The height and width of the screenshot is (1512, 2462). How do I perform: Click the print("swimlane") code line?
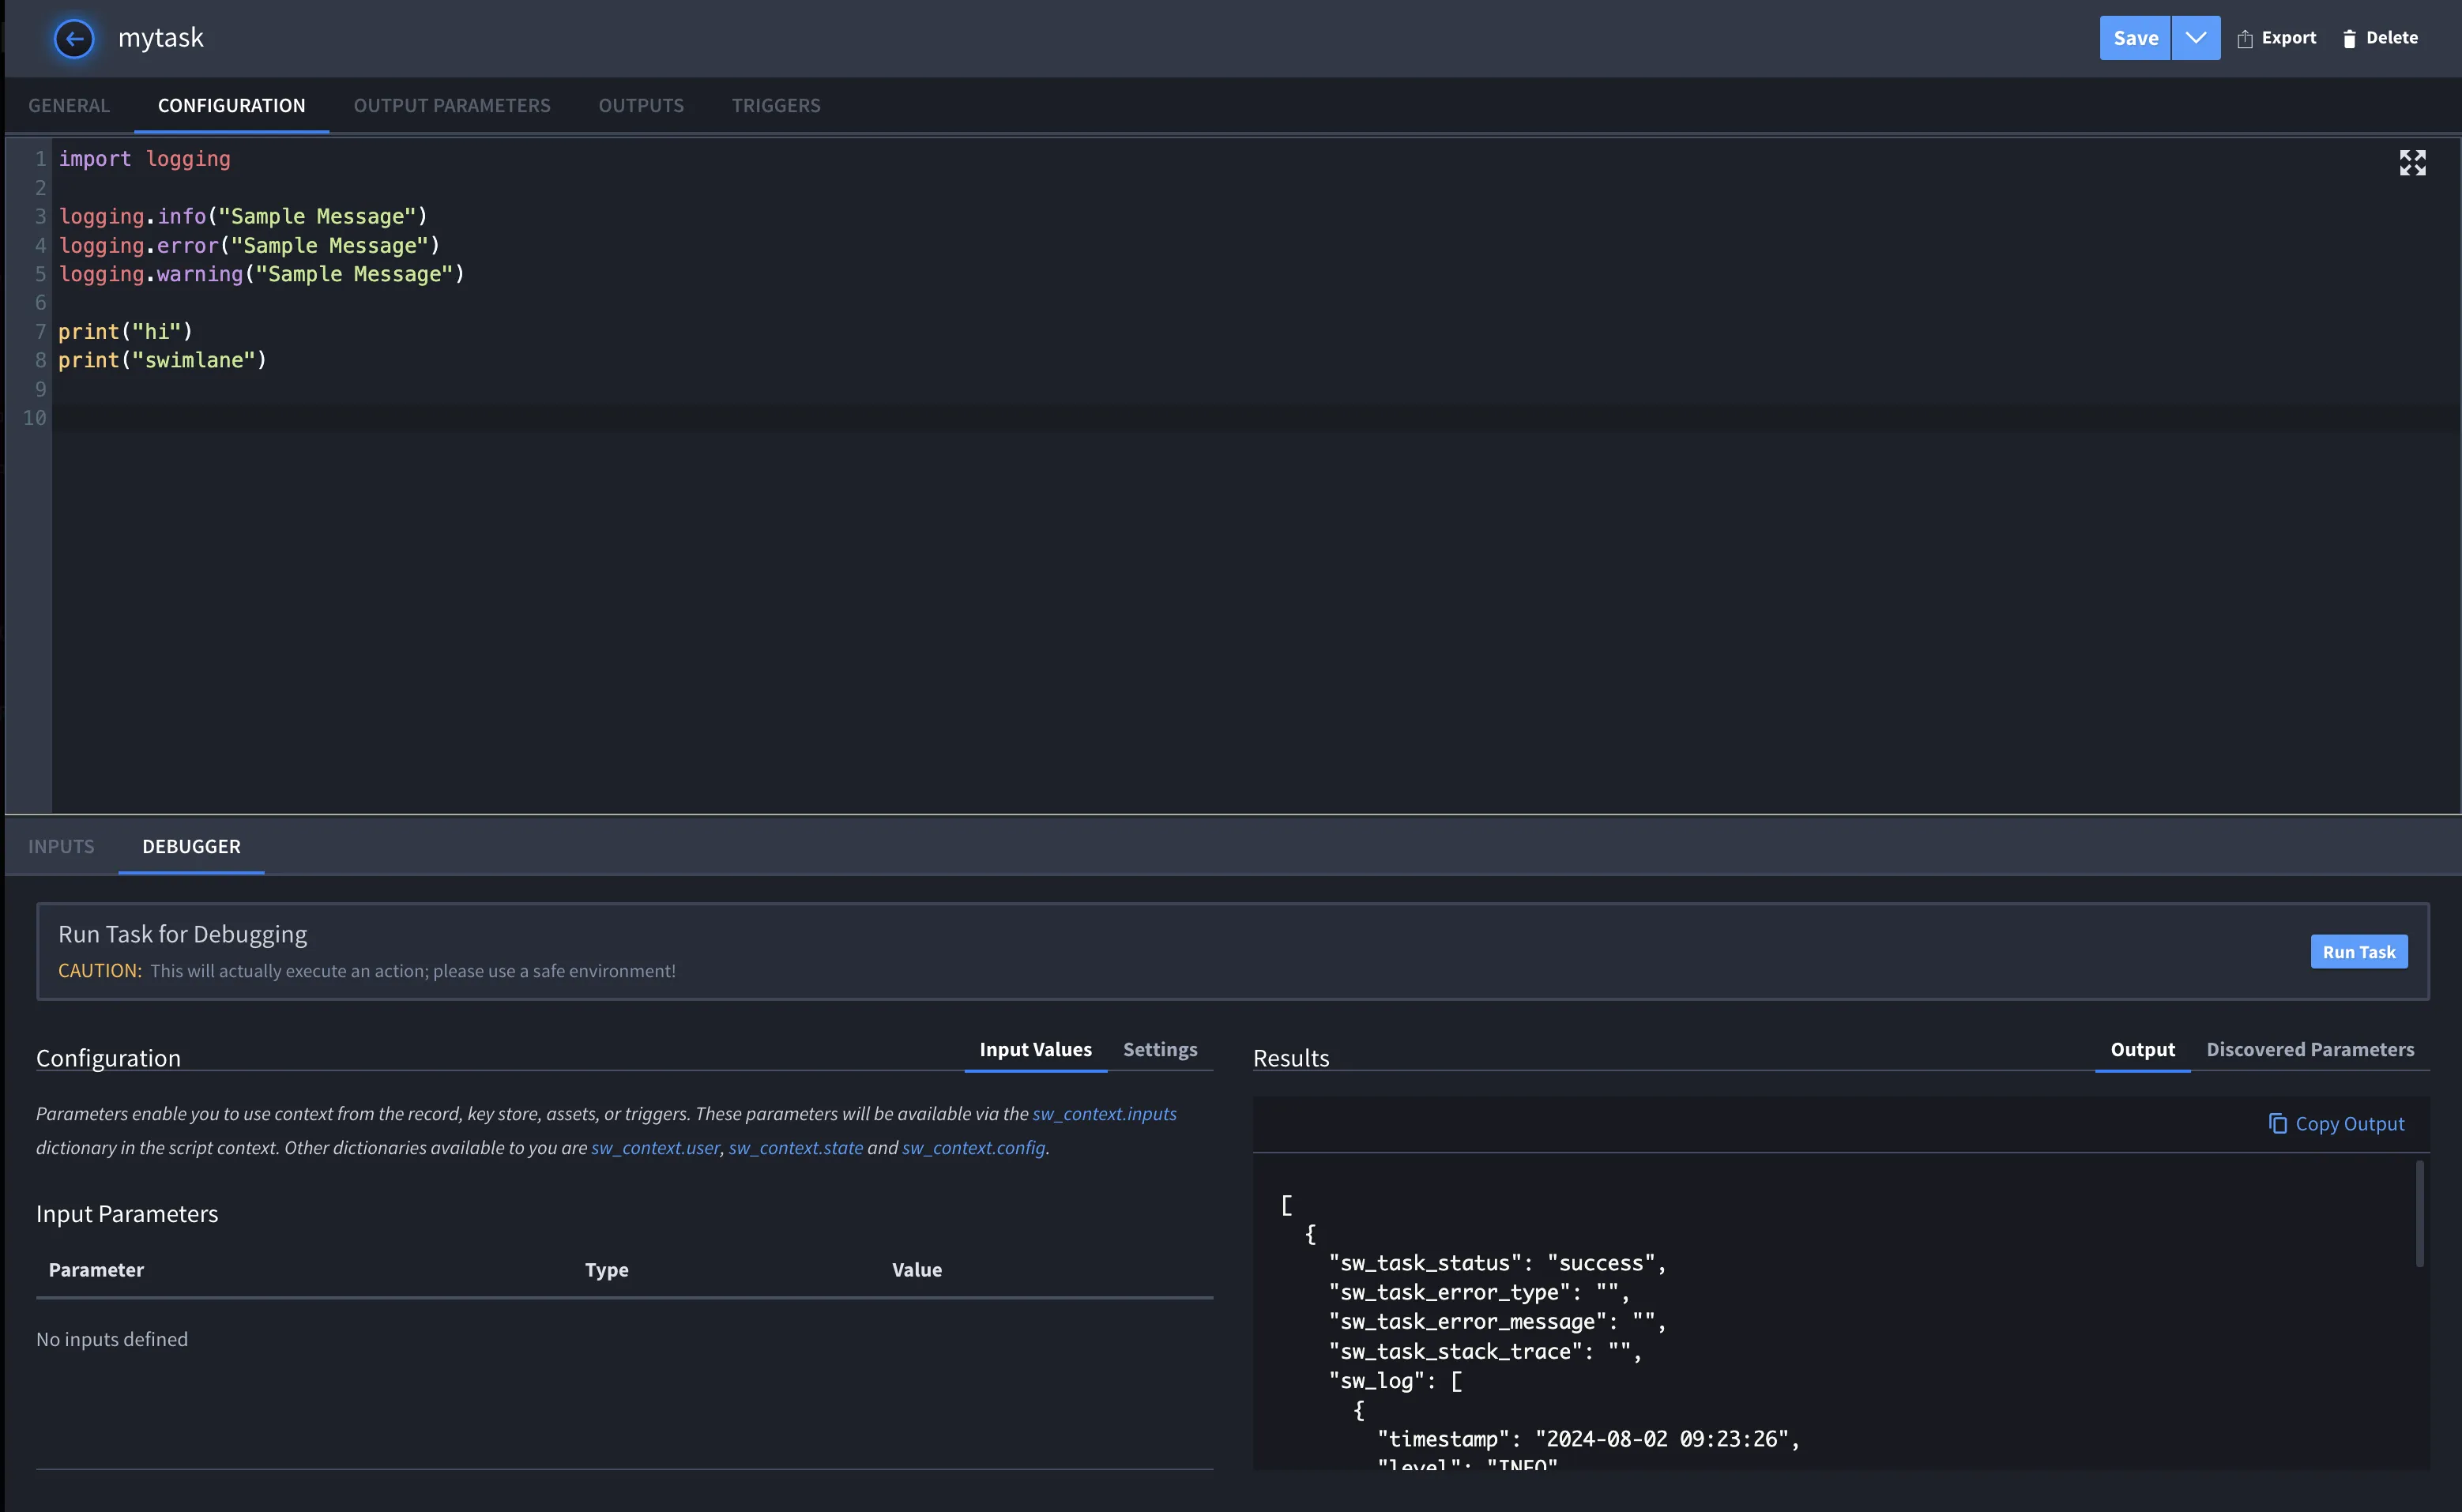(162, 360)
